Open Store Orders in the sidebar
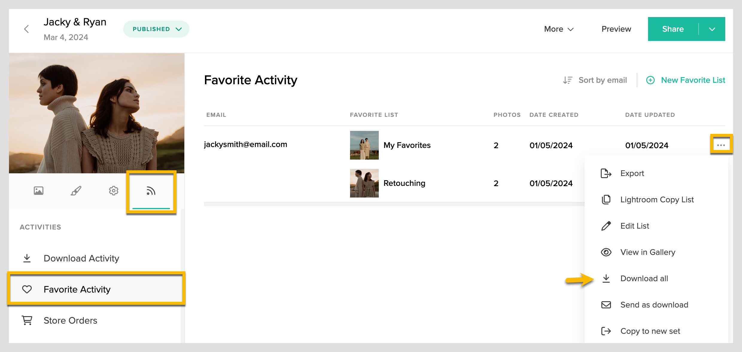 (70, 320)
